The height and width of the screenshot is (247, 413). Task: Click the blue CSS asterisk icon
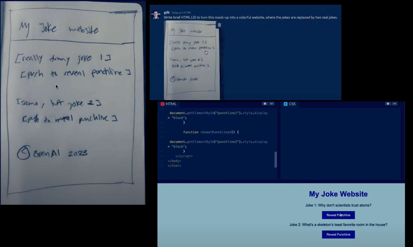click(285, 104)
